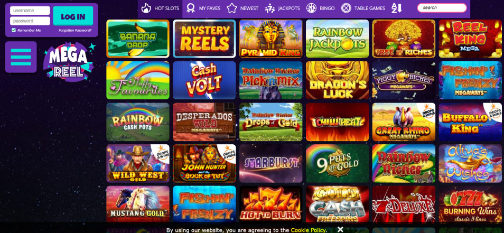This screenshot has width=504, height=233.
Task: Select the My Faves ribbon icon
Action: pyautogui.click(x=191, y=8)
